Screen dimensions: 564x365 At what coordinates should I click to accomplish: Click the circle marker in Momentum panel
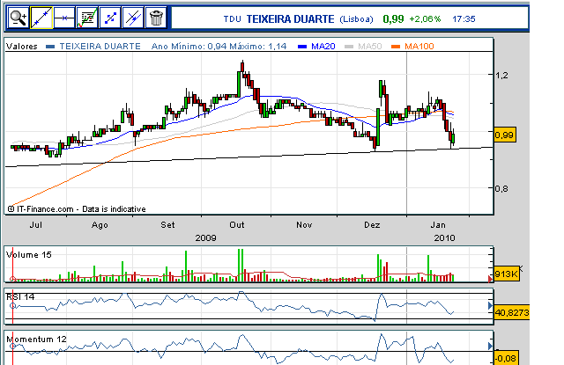12,347
